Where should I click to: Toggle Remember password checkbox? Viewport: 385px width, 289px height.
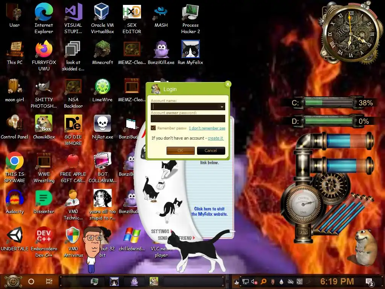click(x=153, y=128)
